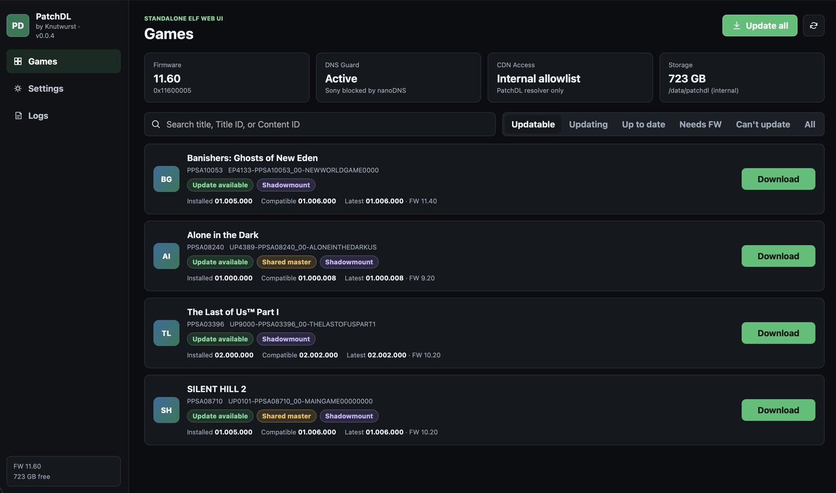Click the CDN Access Internal allowlist card
The width and height of the screenshot is (836, 493).
pos(570,77)
